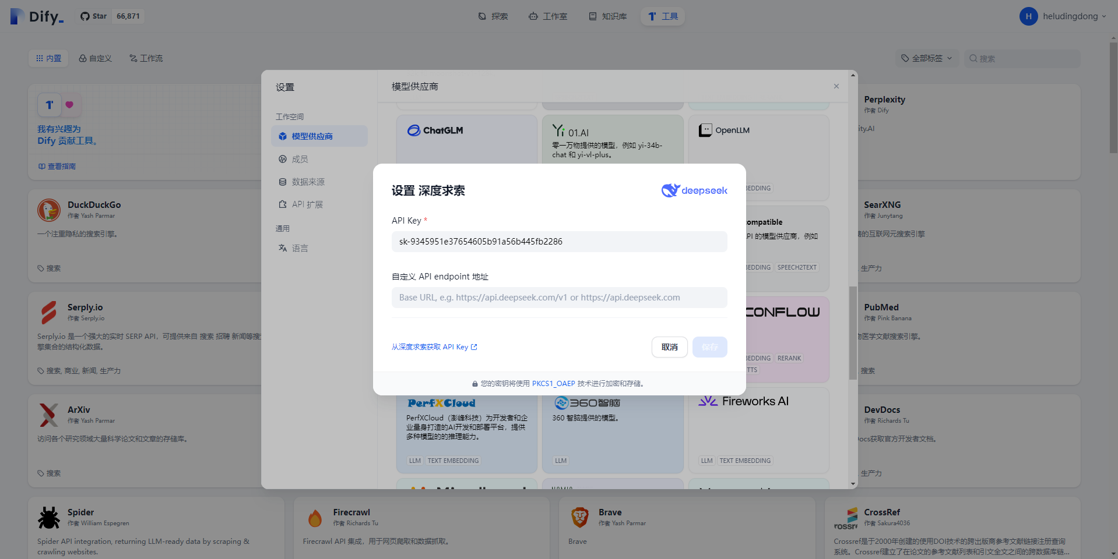Image resolution: width=1118 pixels, height=559 pixels.
Task: Click the 取消 button
Action: (x=670, y=347)
